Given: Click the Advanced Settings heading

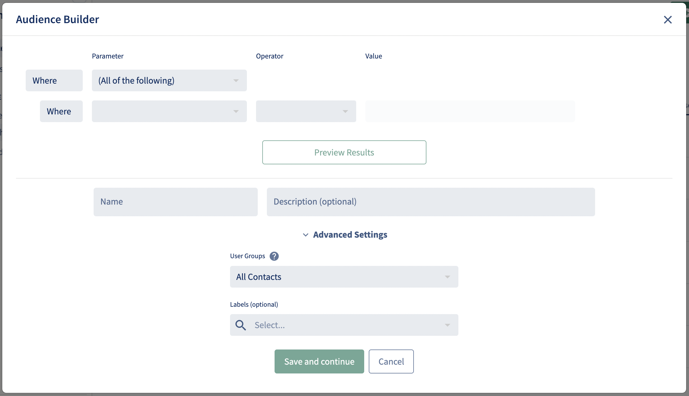Looking at the screenshot, I should [350, 235].
